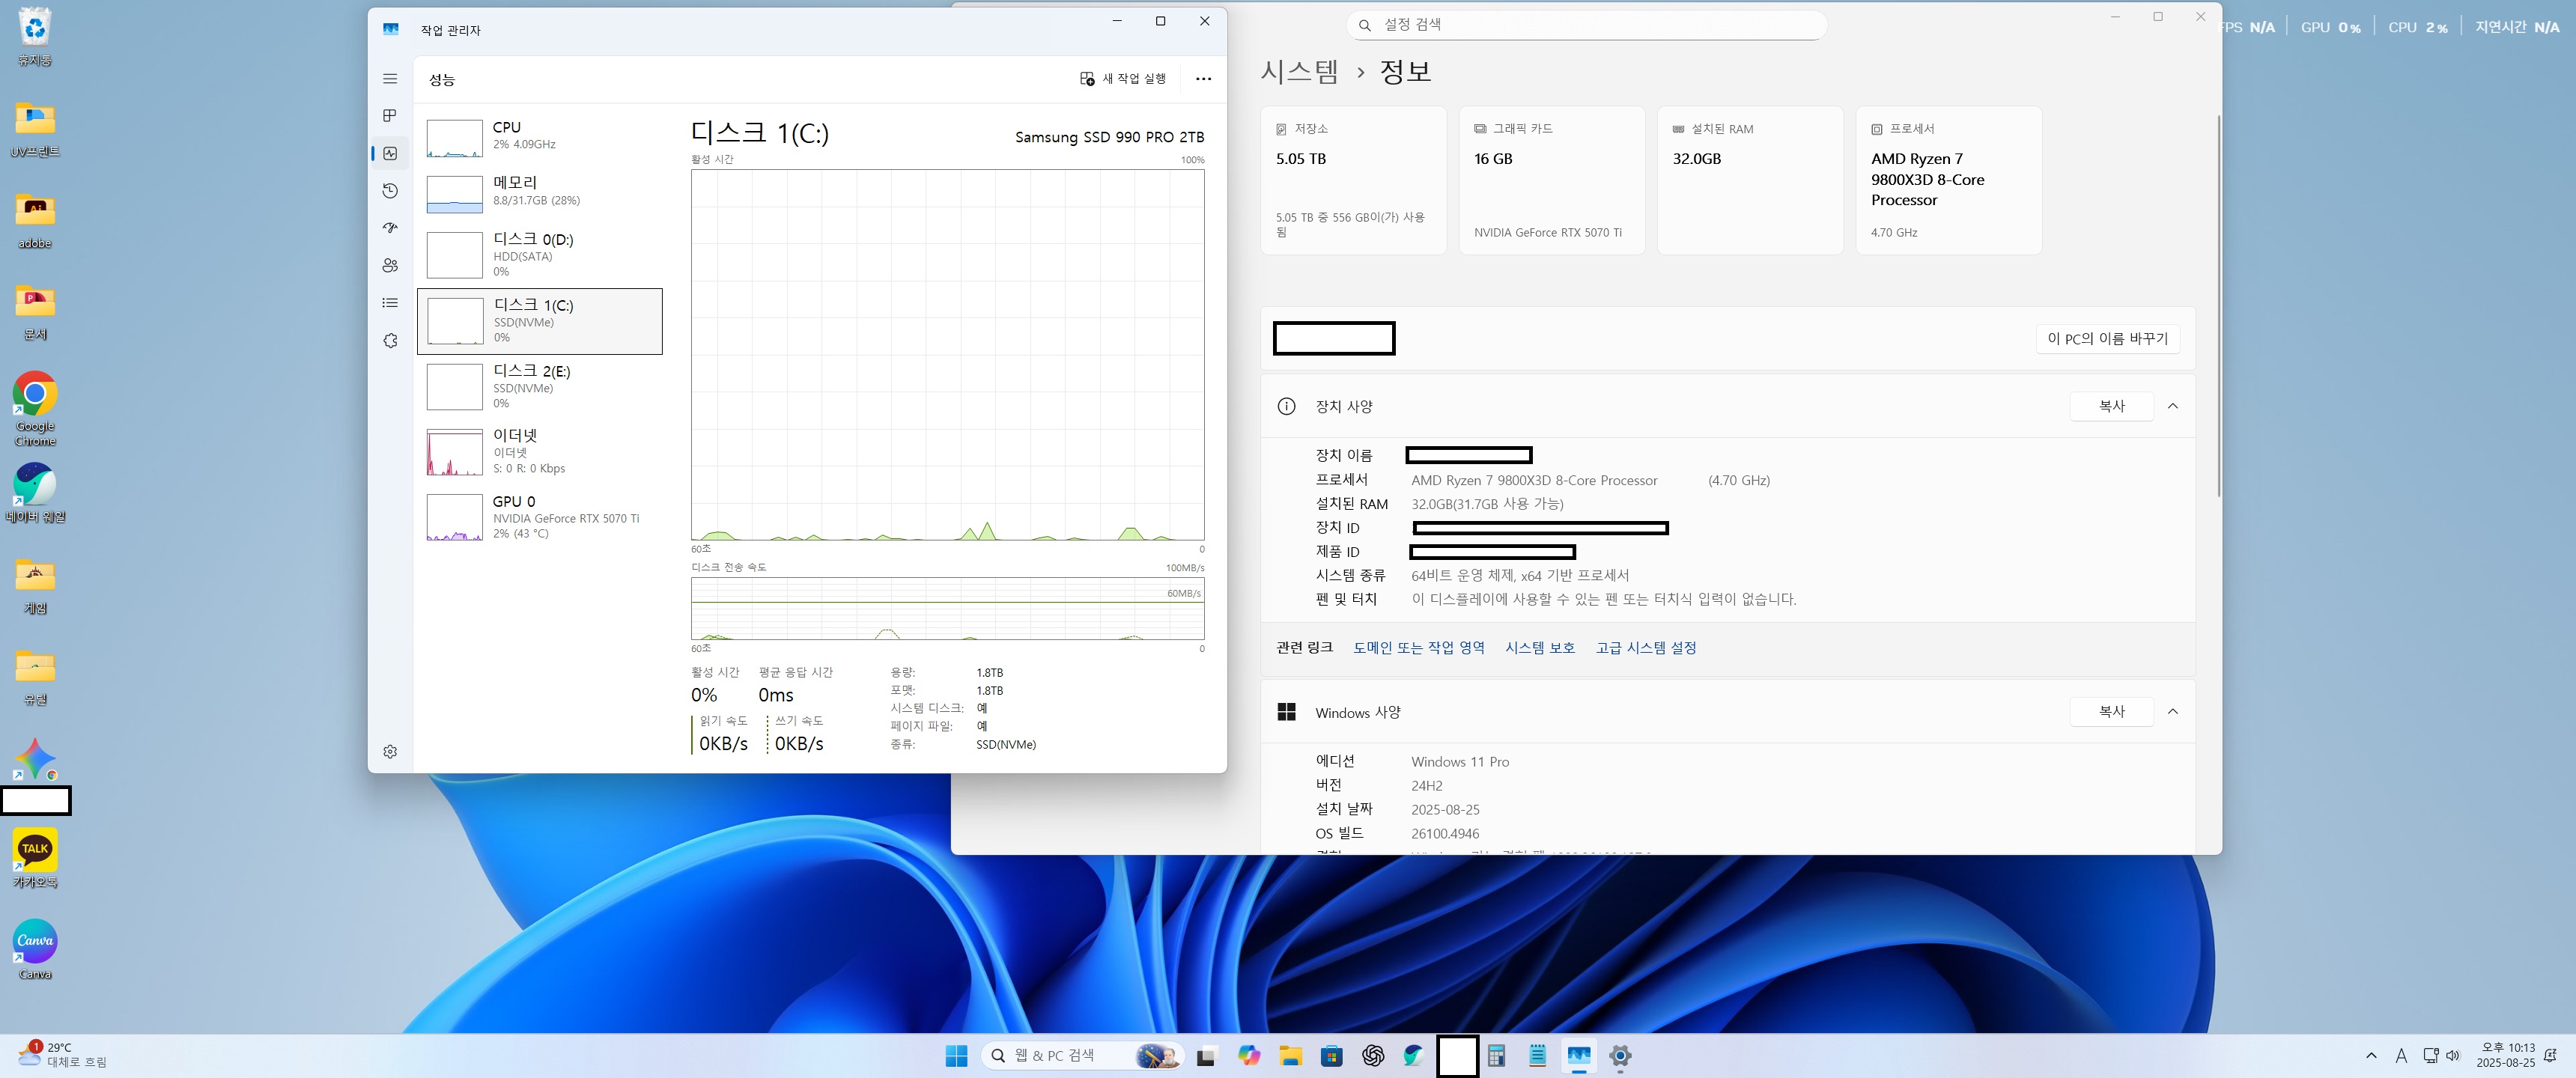Copy device specs with 장치 사양 복사 button

coord(2111,406)
